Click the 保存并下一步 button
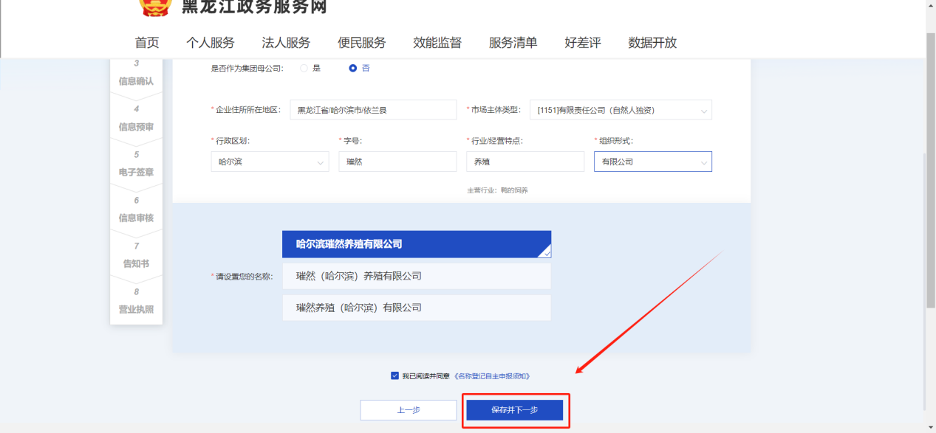 (x=515, y=410)
